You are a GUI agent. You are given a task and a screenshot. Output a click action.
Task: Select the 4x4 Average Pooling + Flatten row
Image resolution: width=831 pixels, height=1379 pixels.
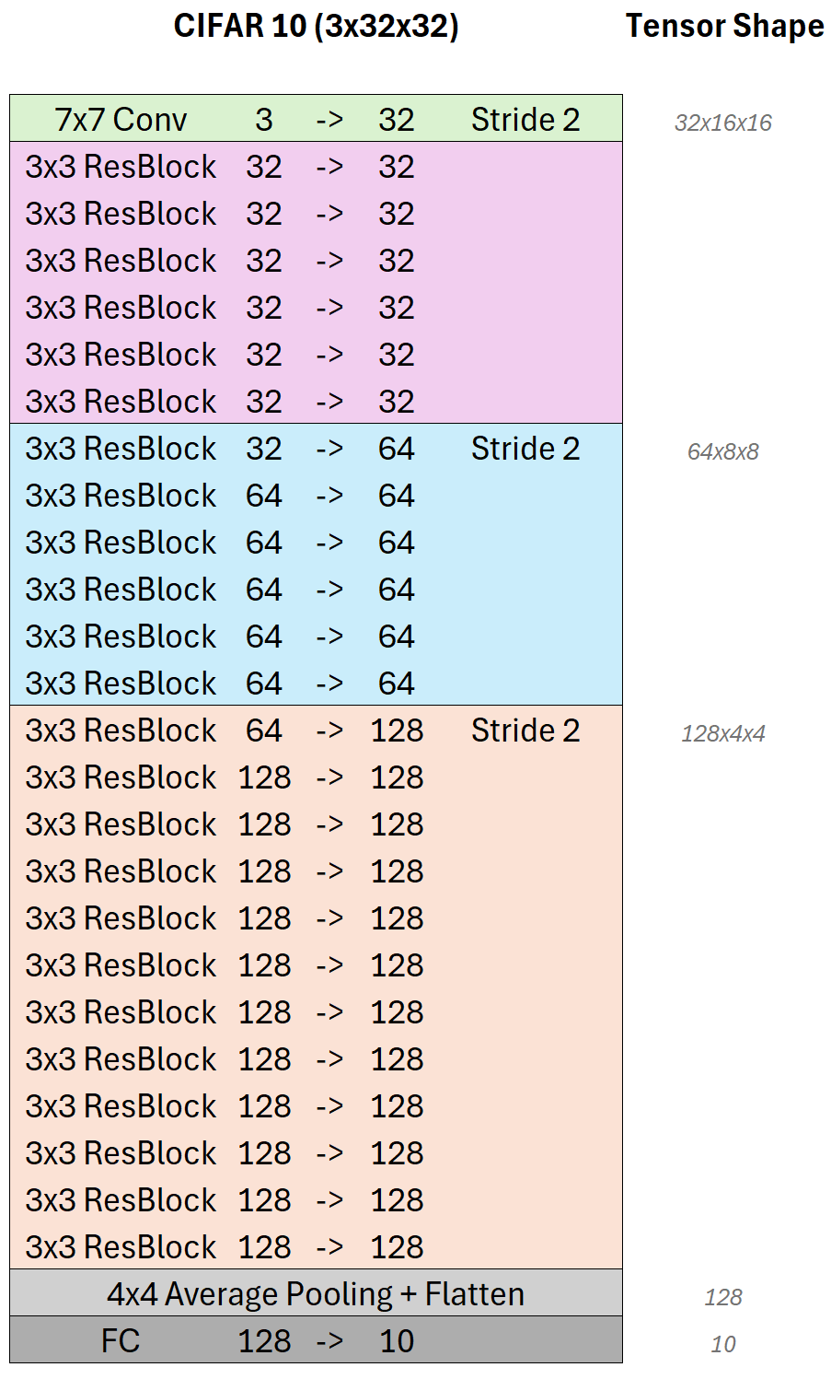click(316, 1294)
